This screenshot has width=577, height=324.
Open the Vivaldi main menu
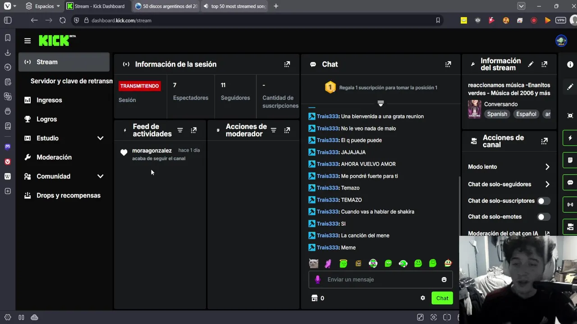[x=9, y=6]
